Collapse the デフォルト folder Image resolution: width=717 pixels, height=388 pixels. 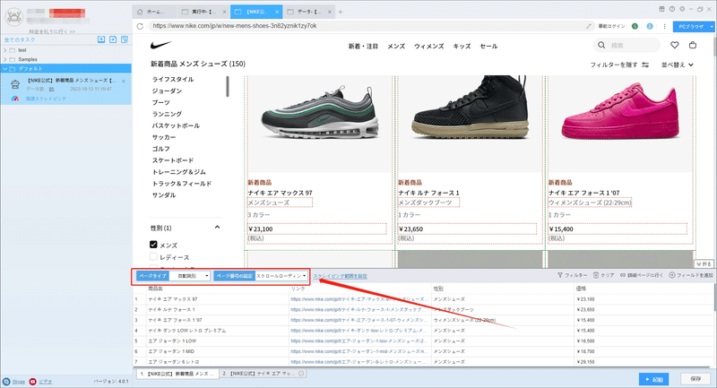point(5,69)
